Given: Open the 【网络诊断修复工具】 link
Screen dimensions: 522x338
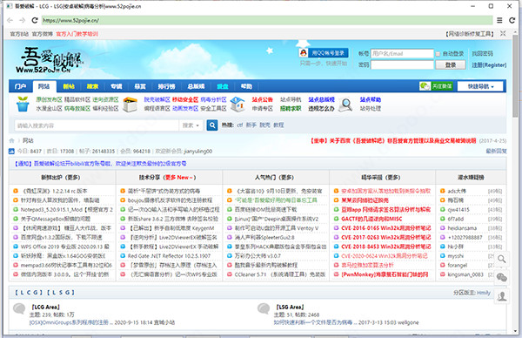Looking at the screenshot, I should [470, 34].
